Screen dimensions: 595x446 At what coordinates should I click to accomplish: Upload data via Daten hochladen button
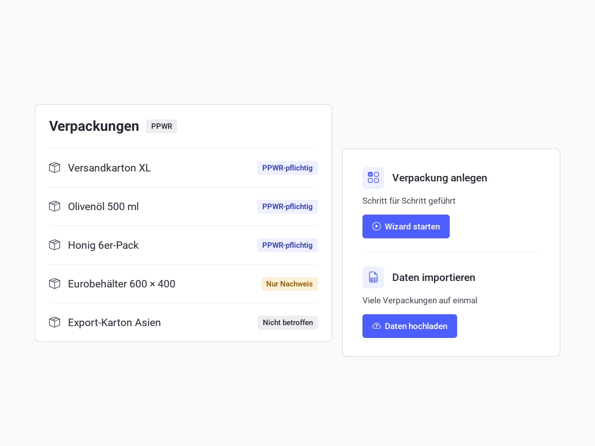[410, 326]
